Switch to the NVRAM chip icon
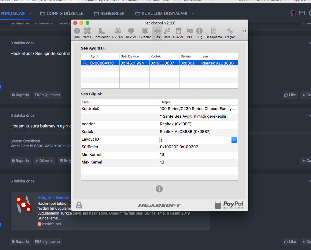 point(118,33)
